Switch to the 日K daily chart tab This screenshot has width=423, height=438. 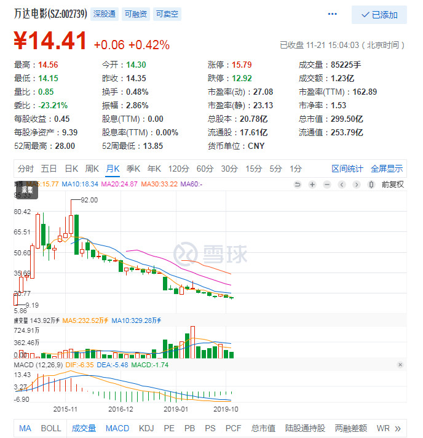point(71,169)
